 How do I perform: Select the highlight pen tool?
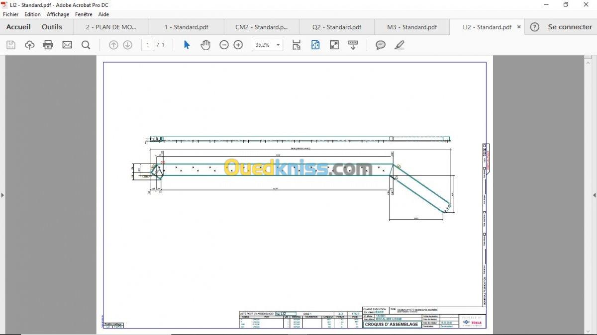pos(399,45)
